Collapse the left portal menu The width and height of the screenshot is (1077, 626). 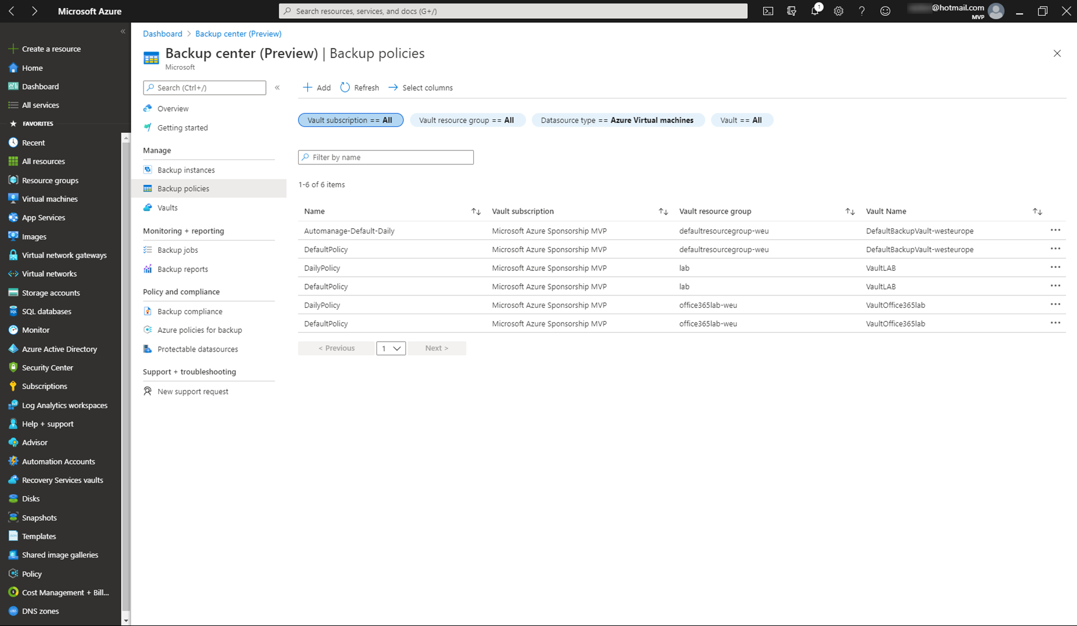[123, 31]
